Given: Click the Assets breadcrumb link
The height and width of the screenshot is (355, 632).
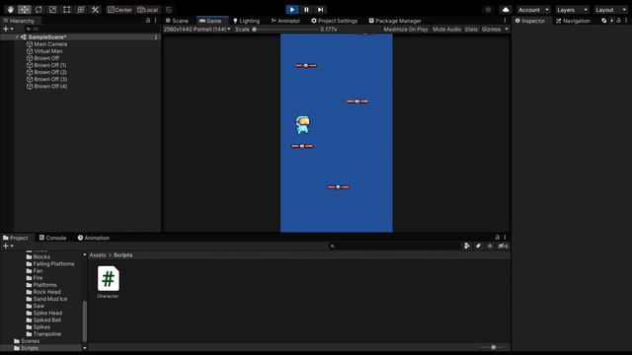Looking at the screenshot, I should click(x=98, y=255).
